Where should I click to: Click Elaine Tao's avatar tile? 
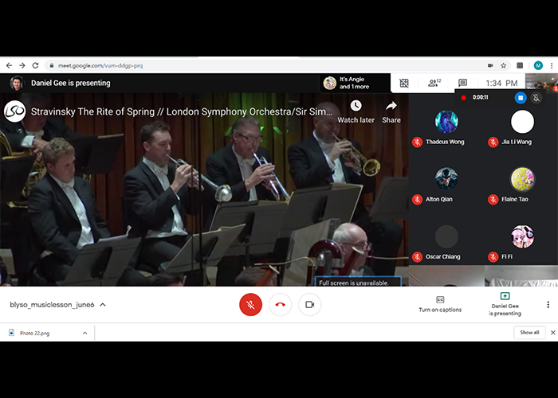(522, 179)
